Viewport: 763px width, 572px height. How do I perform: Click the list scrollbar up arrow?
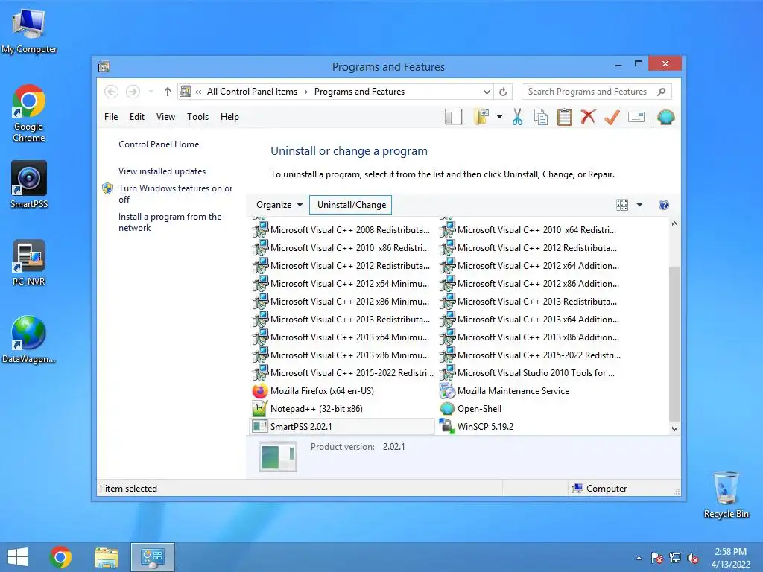coord(674,223)
